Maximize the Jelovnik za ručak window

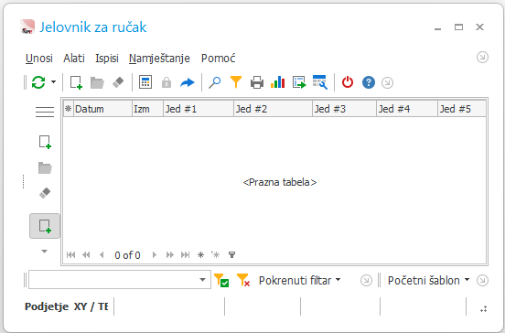(458, 27)
